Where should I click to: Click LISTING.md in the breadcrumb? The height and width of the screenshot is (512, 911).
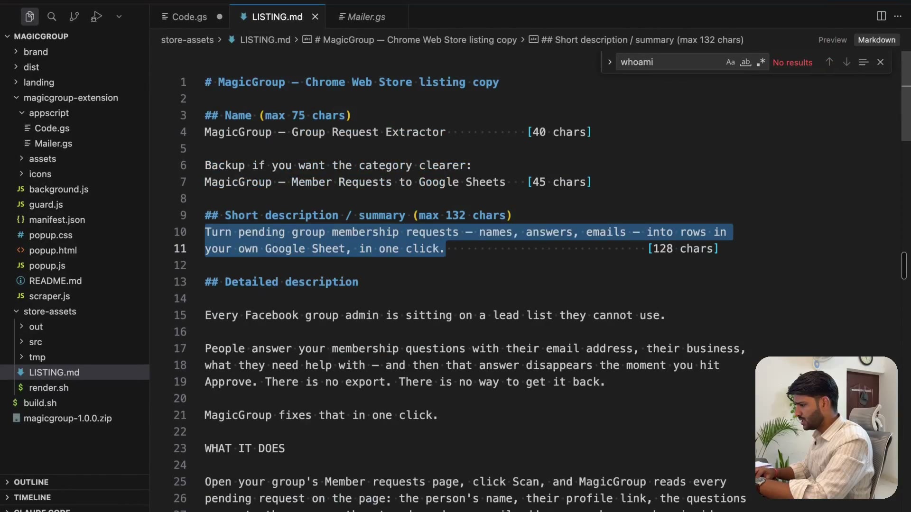[265, 40]
